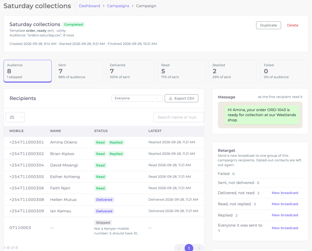Click the Completed status badge
312x251 pixels.
pyautogui.click(x=73, y=24)
